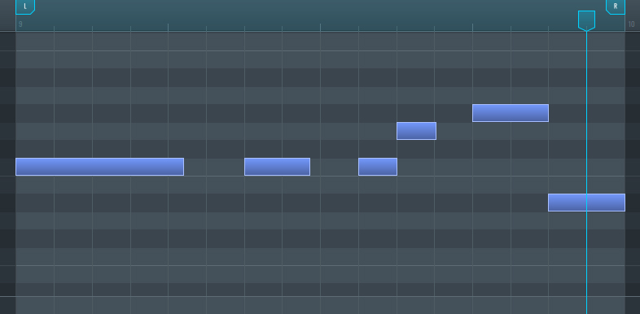Select the second note in the long note's row
Image resolution: width=640 pixels, height=314 pixels.
coord(277,167)
